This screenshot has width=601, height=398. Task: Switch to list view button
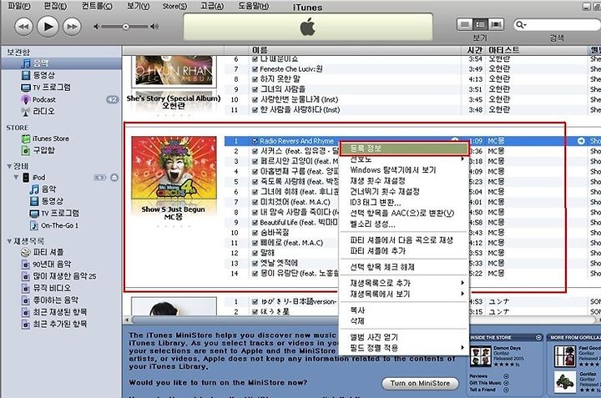tap(465, 24)
